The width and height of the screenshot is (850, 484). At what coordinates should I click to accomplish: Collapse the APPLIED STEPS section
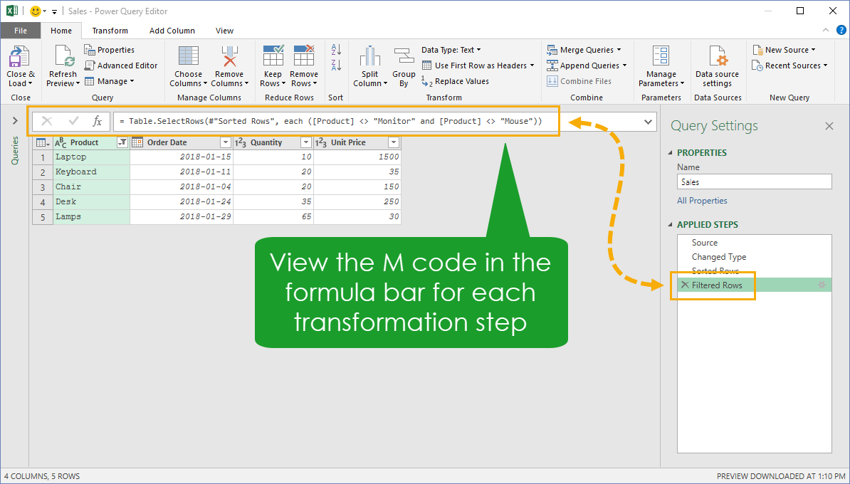point(670,225)
